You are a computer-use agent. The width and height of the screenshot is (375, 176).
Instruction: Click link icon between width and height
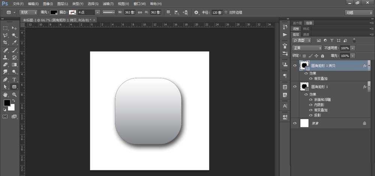coord(140,12)
